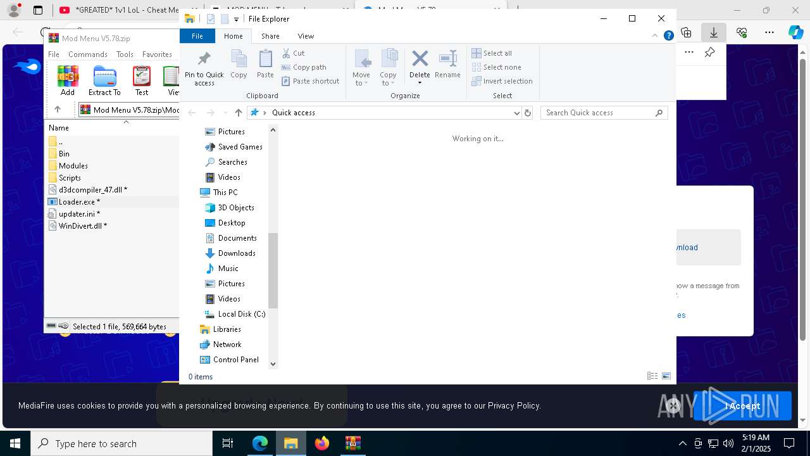810x456 pixels.
Task: Click WinRAR Extract To icon
Action: (x=104, y=81)
